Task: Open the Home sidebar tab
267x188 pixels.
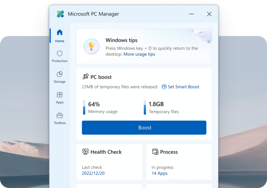Action: pyautogui.click(x=59, y=36)
